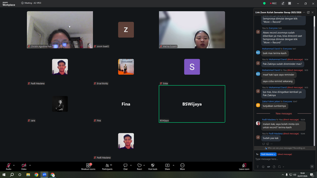Click the Type message here field

tap(283, 159)
